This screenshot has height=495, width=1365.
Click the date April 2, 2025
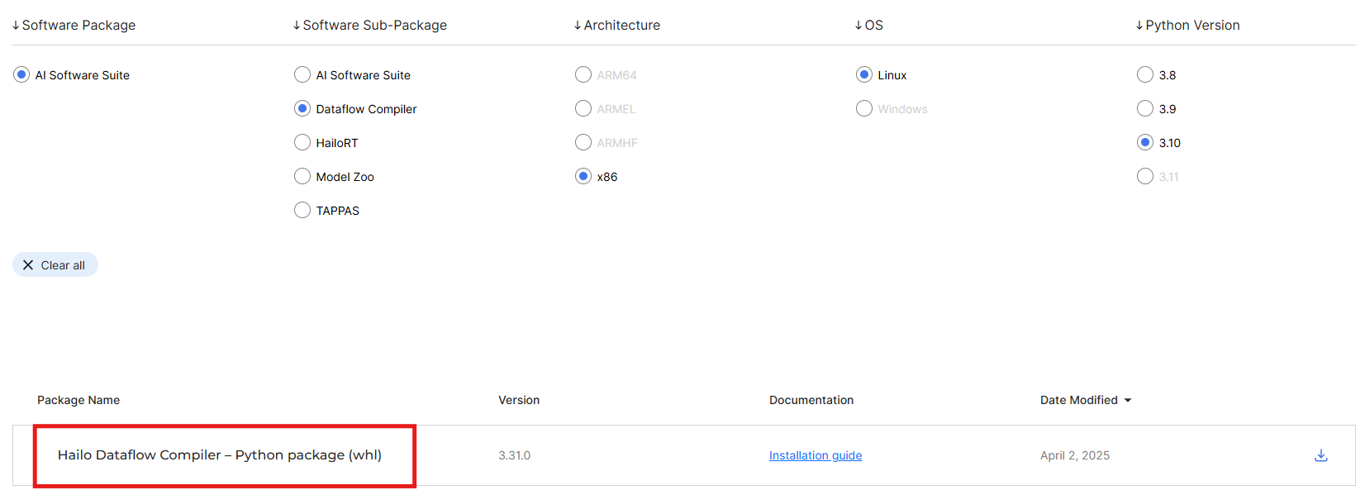1075,455
